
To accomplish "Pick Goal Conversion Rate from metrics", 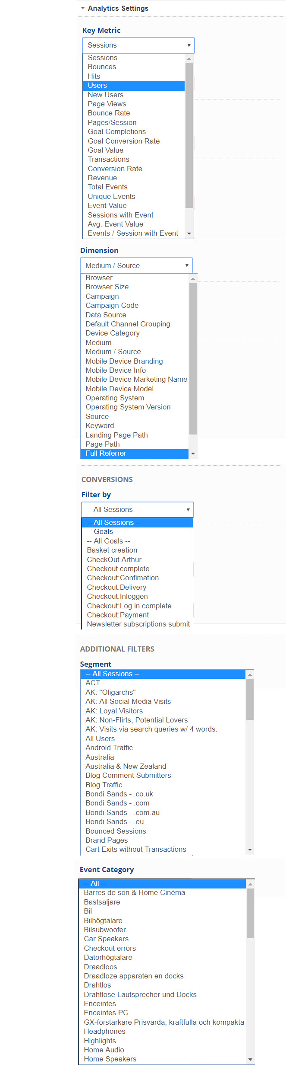I will click(123, 141).
